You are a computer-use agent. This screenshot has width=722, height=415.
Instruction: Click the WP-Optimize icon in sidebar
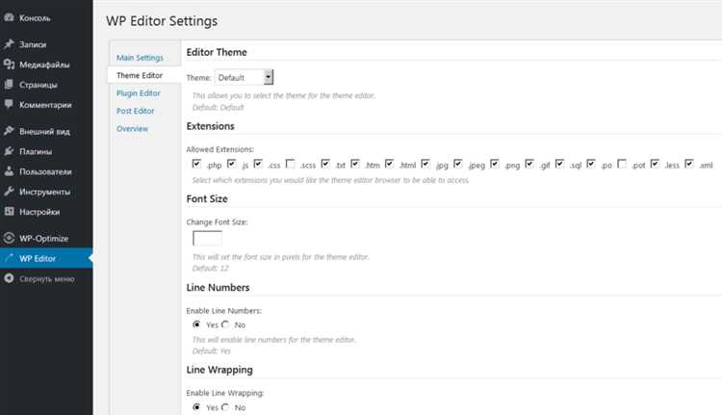pyautogui.click(x=9, y=238)
